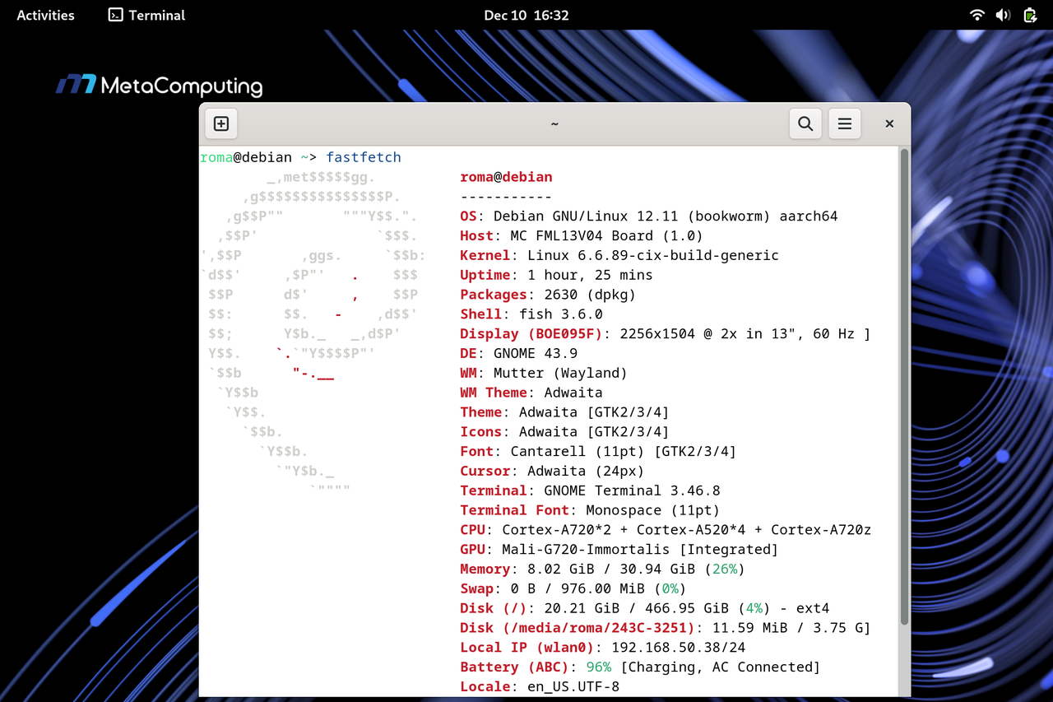Open the clock showing Dec 10 16:32
The width and height of the screenshot is (1053, 702).
[x=526, y=15]
